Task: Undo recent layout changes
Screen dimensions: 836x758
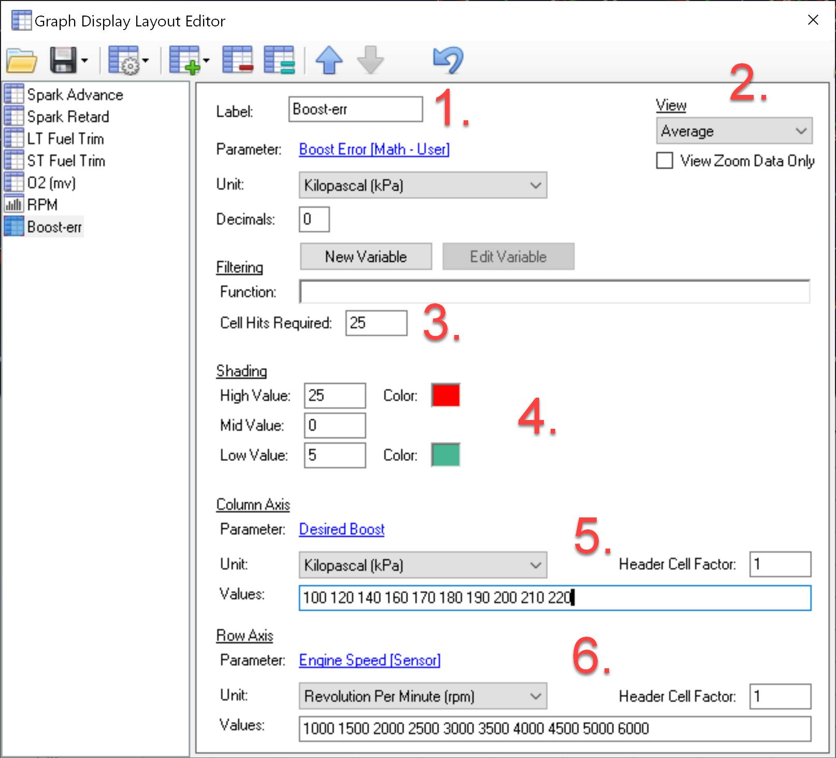Action: (448, 60)
